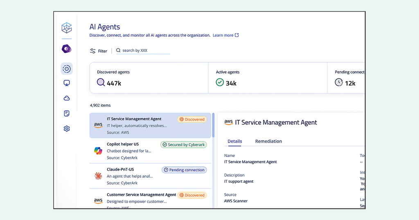Click the Filter sliders icon
The width and height of the screenshot is (419, 220).
(x=93, y=51)
